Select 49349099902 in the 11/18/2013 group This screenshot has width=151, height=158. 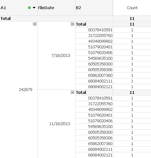coord(100,110)
